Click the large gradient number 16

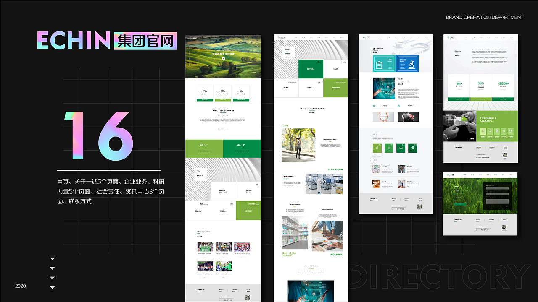pyautogui.click(x=99, y=135)
